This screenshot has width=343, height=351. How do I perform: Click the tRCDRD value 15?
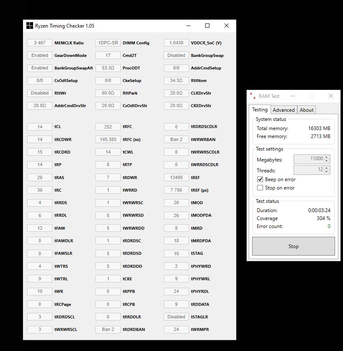tap(40, 152)
